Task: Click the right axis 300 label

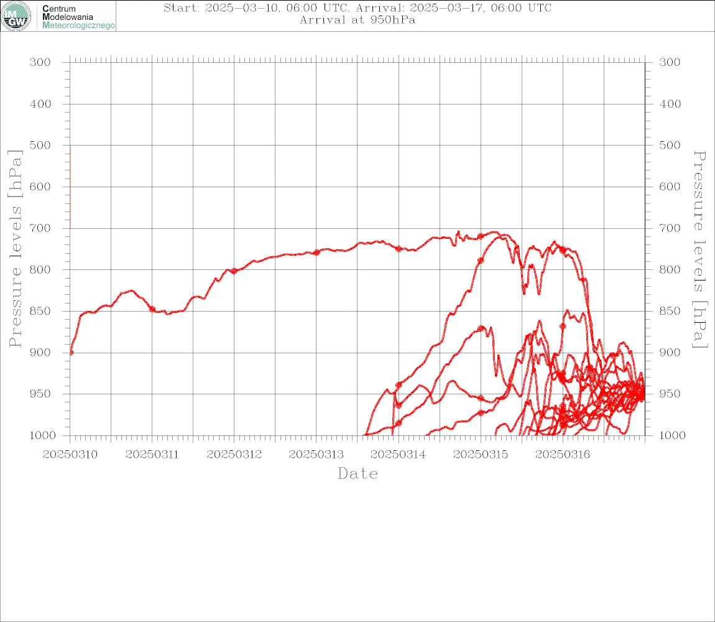Action: 670,62
